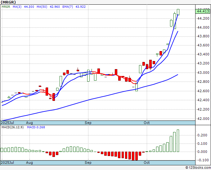Click the 44.000 price axis label

point(203,27)
